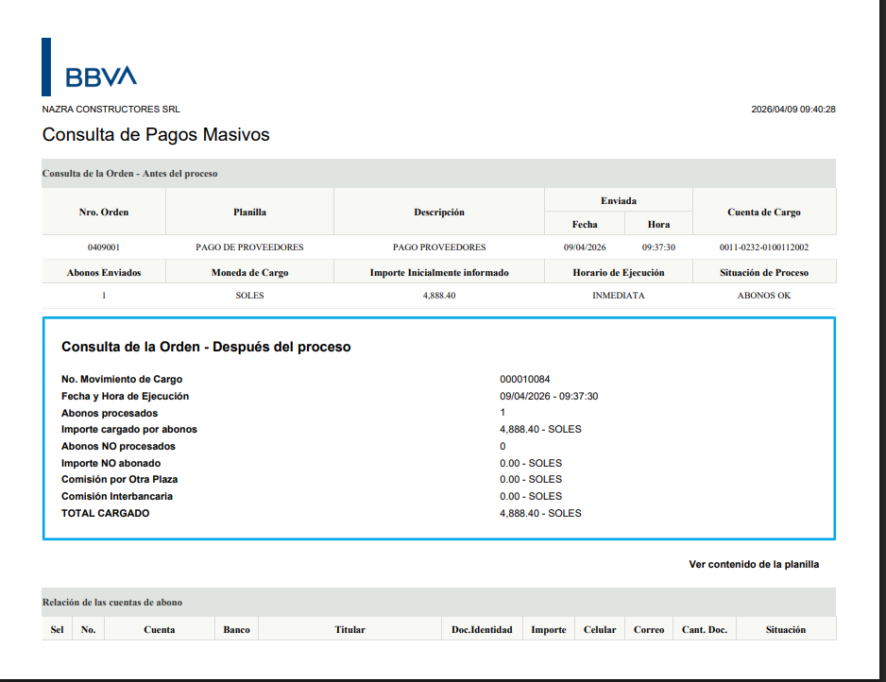Screen dimensions: 886x682
Task: Click the ABONOS OK status value
Action: click(764, 296)
